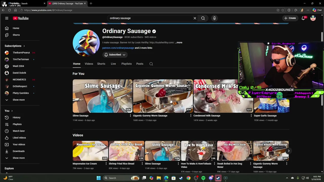This screenshot has width=324, height=182.
Task: Open TimTheTatman subscription channel
Action: coord(20,59)
